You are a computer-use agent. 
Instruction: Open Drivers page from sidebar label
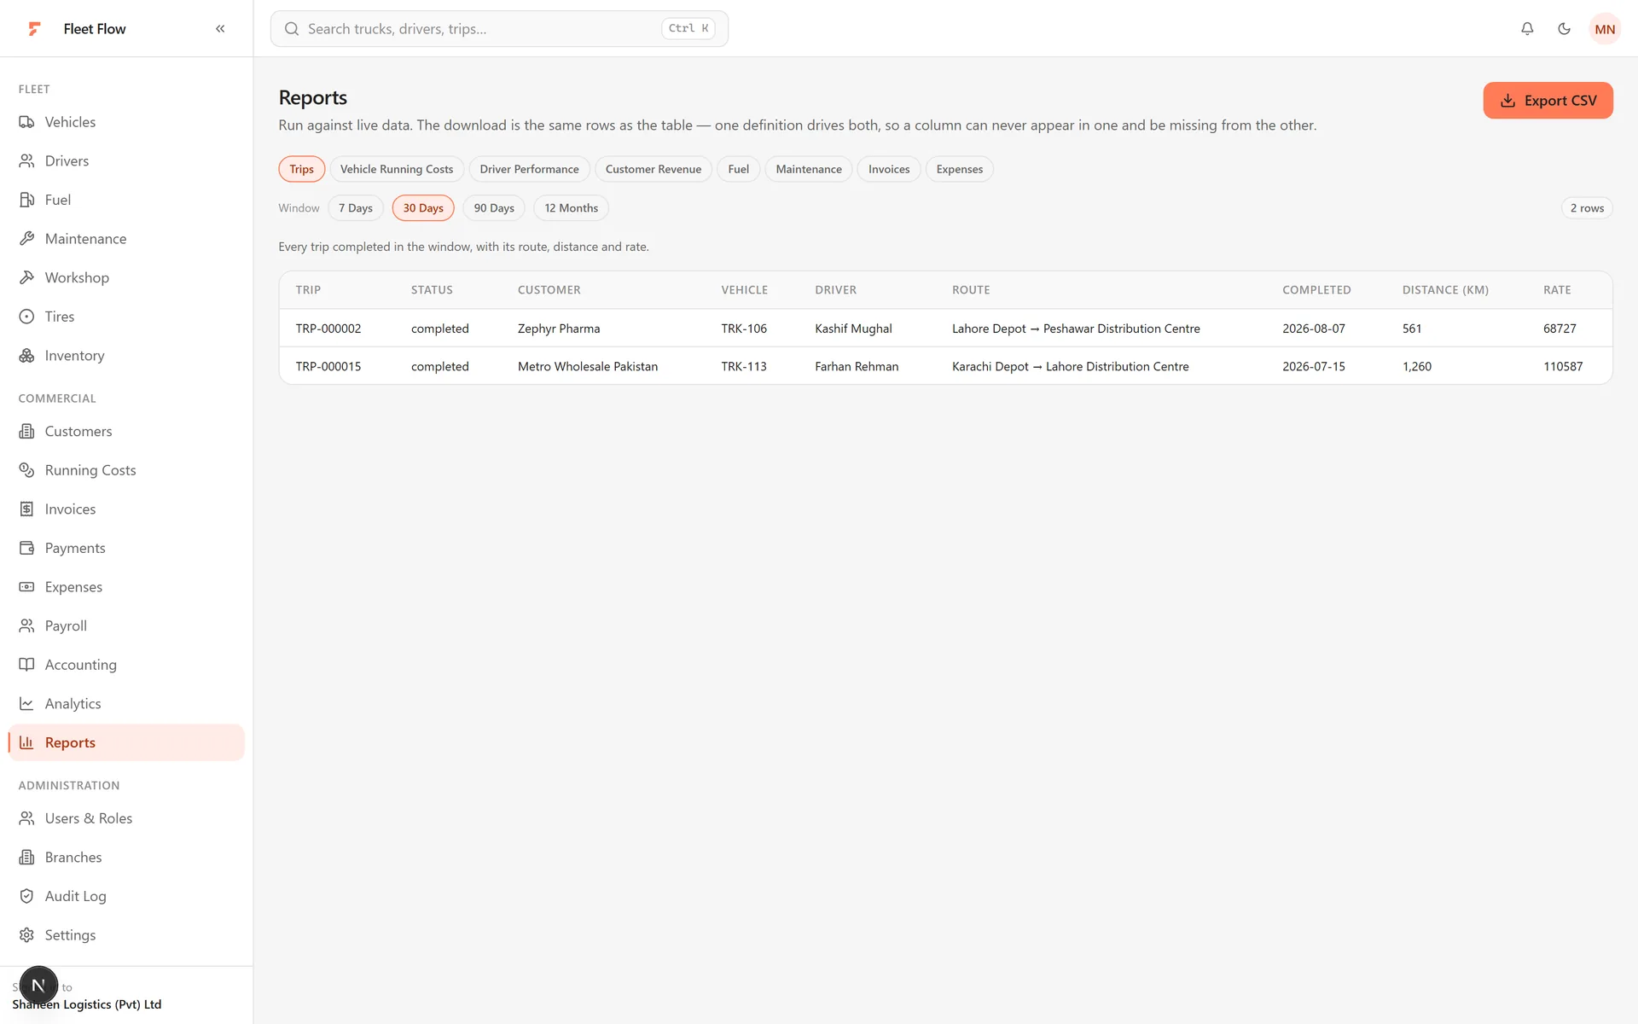point(67,161)
